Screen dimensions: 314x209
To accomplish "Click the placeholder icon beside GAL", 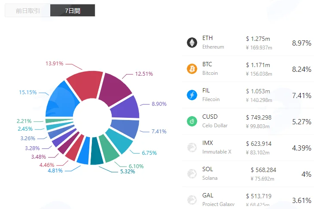I will tap(192, 200).
